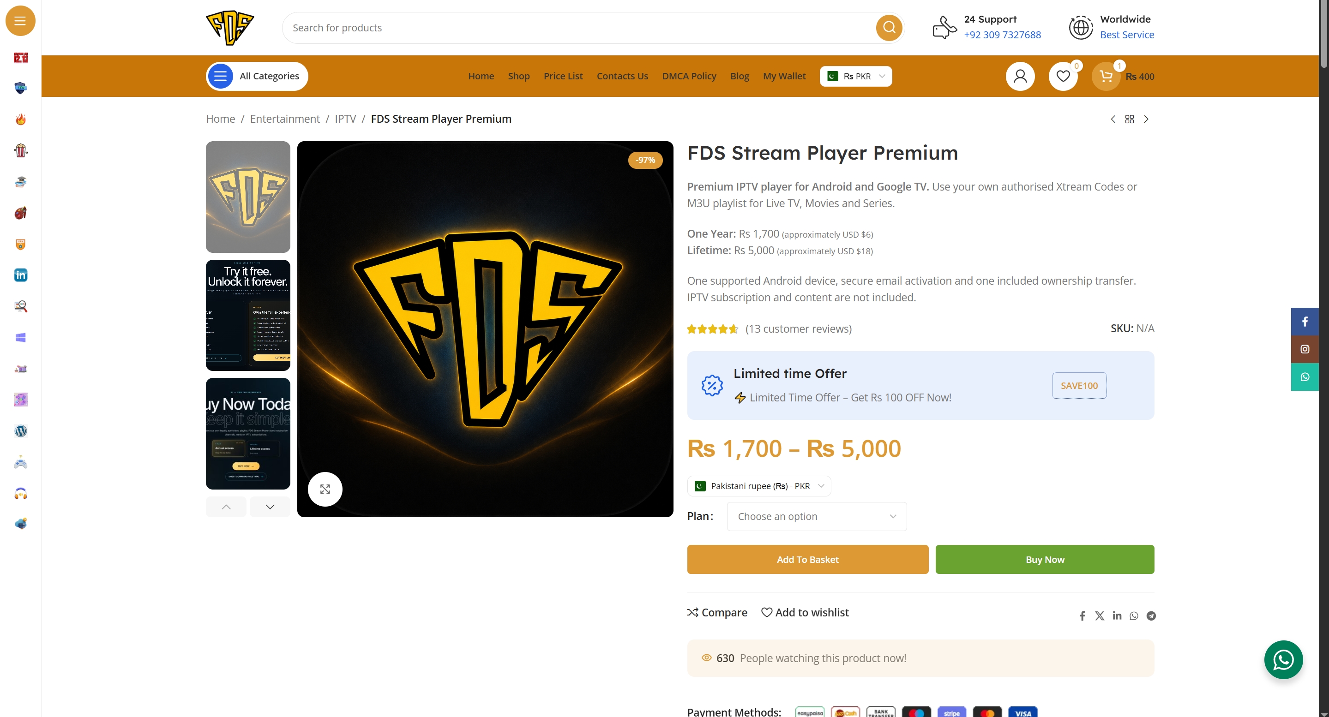The image size is (1329, 717).
Task: Open floating green WhatsApp chat bubble
Action: [1283, 660]
